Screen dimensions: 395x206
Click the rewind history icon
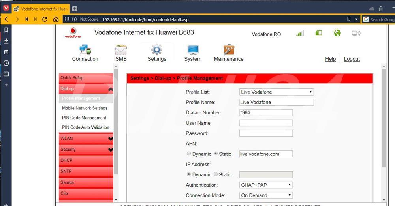pyautogui.click(x=27, y=19)
